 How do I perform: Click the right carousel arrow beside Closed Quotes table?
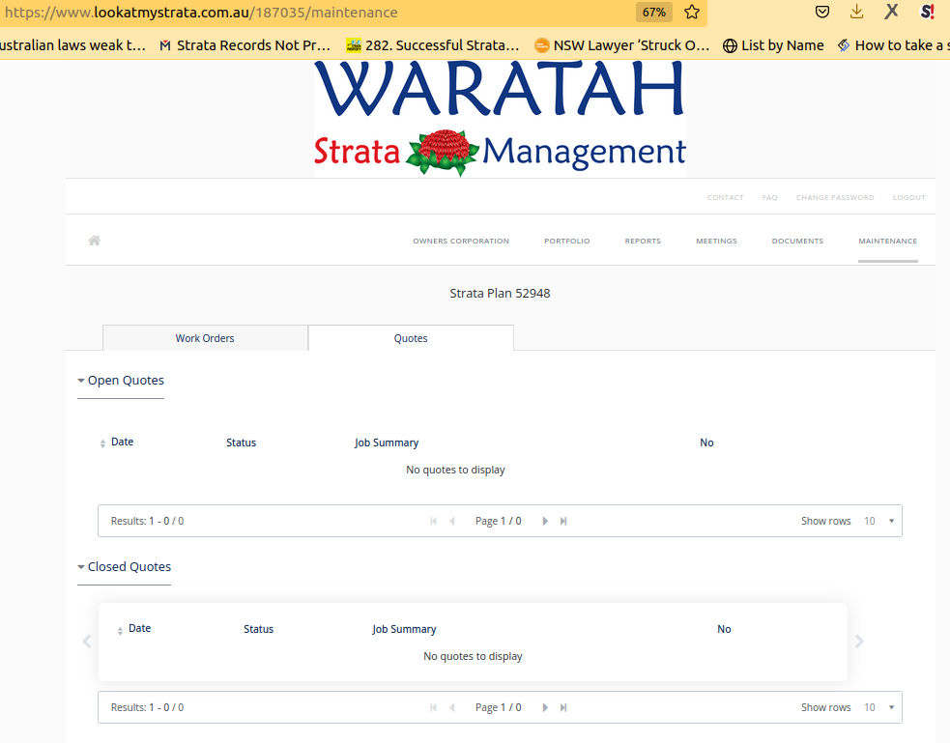(x=859, y=642)
